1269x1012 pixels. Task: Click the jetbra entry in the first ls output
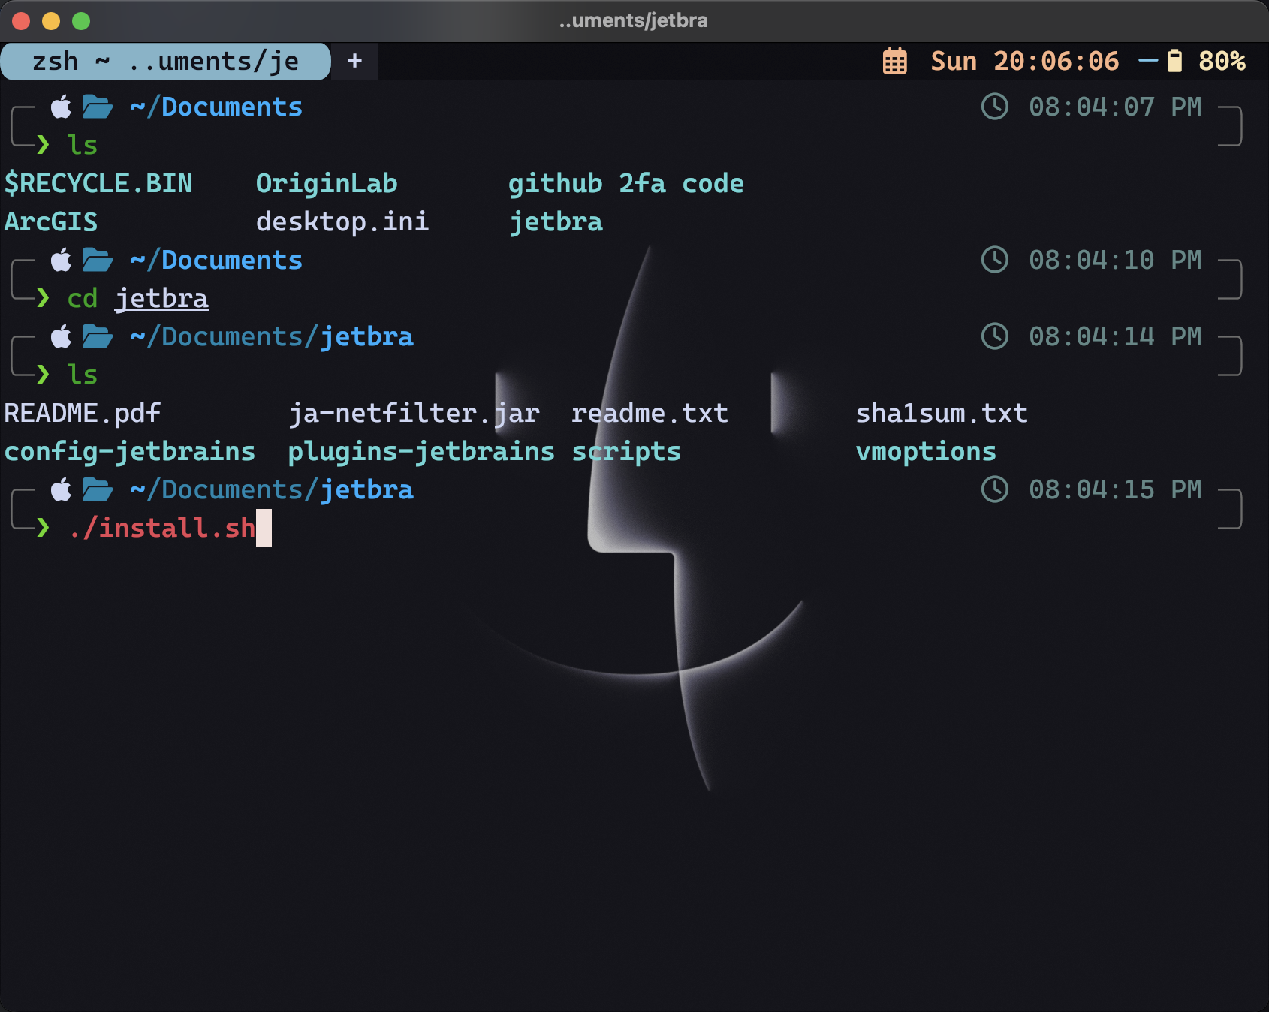[x=556, y=222]
